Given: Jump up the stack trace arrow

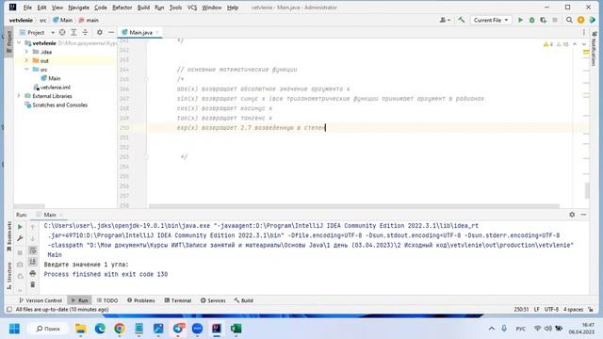Looking at the screenshot, I should (33, 227).
